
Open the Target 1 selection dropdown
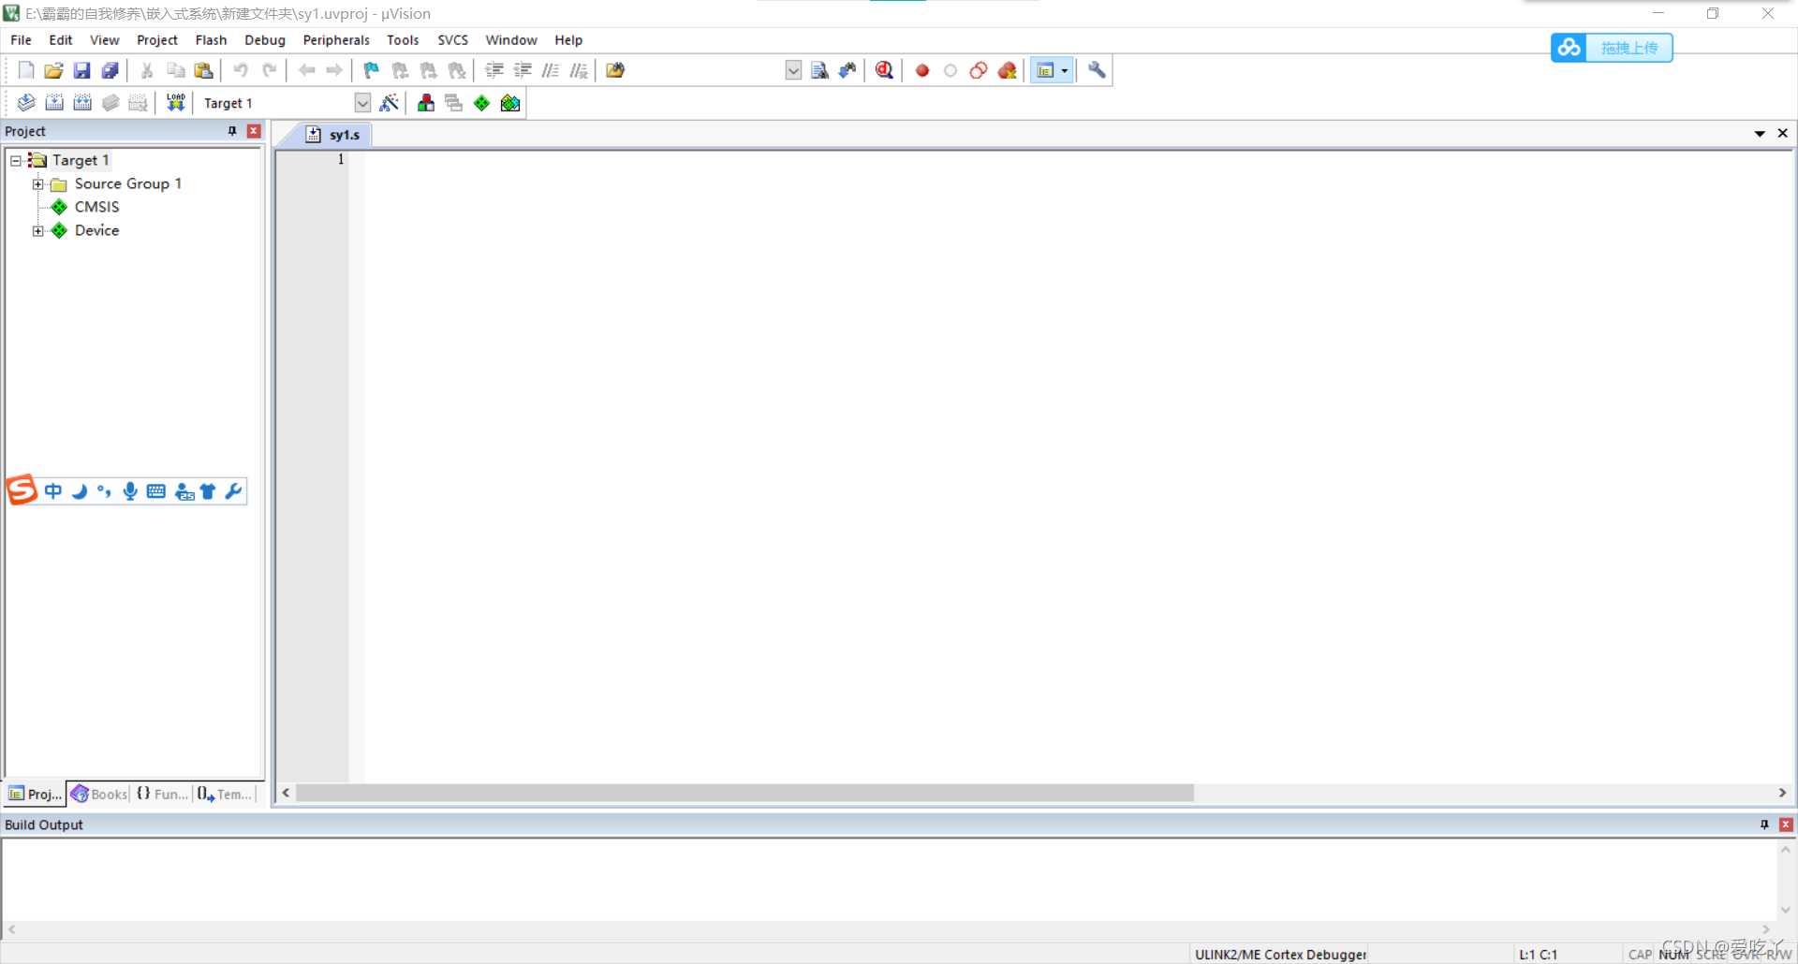click(x=362, y=103)
